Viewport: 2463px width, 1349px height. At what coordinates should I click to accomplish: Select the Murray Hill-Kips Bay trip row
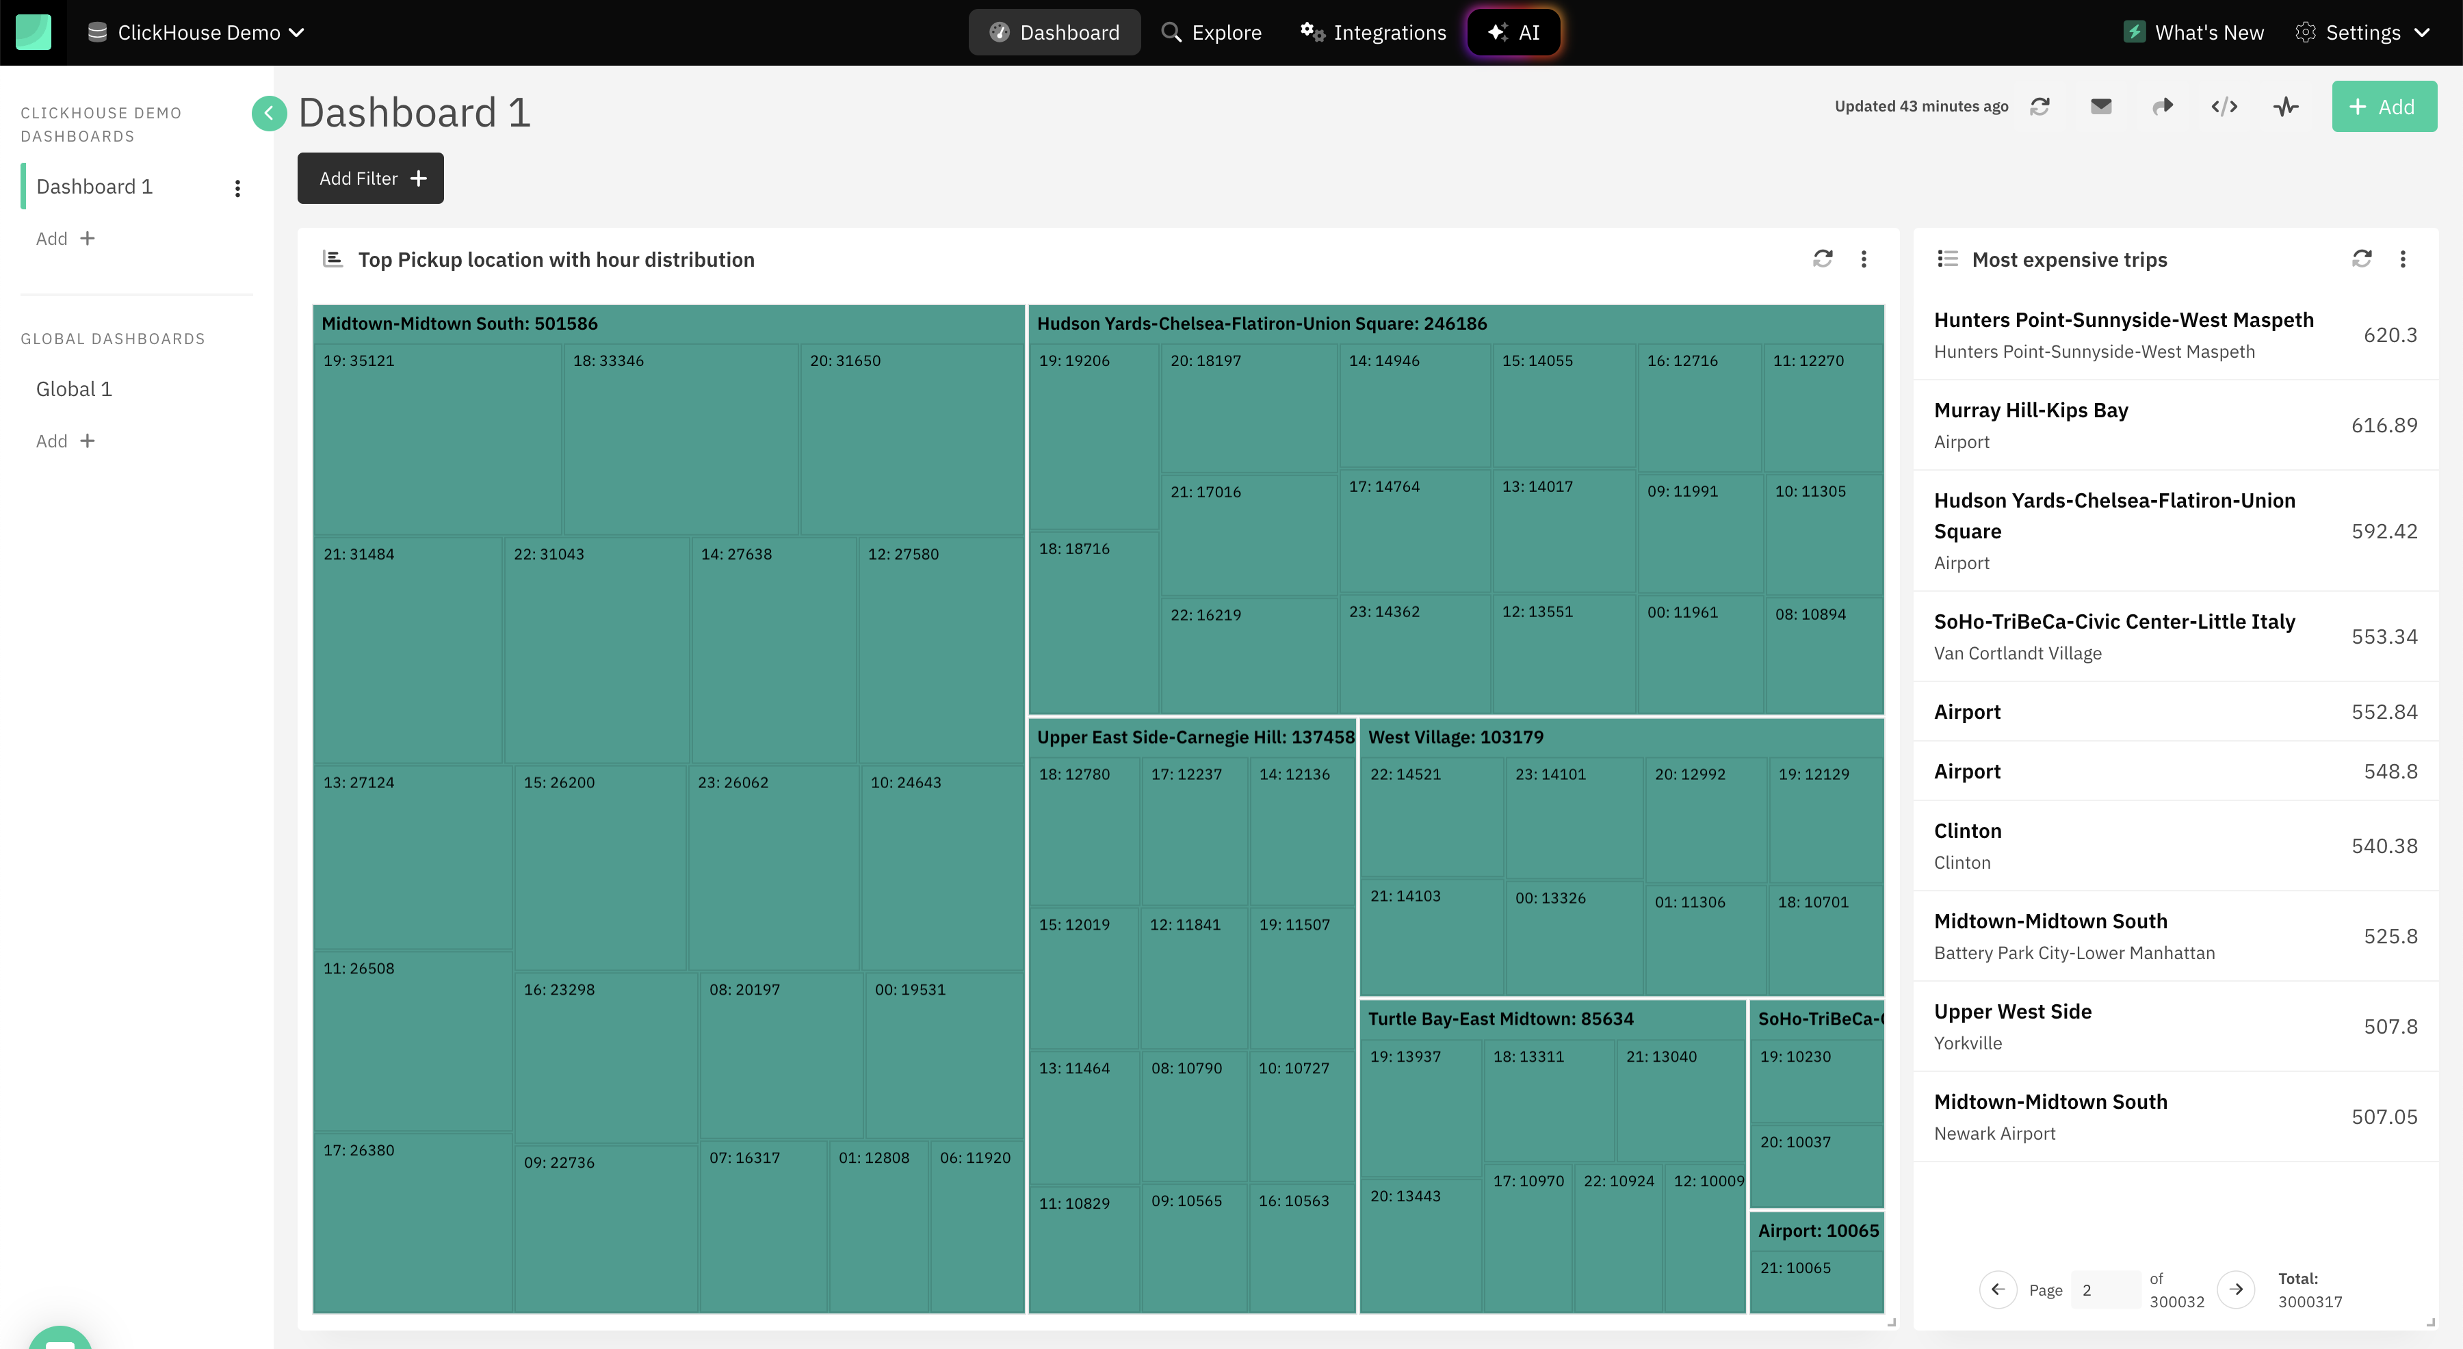[2175, 425]
